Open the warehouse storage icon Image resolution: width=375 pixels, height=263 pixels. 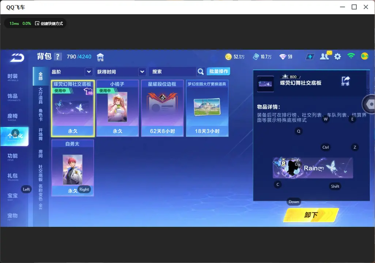click(100, 57)
